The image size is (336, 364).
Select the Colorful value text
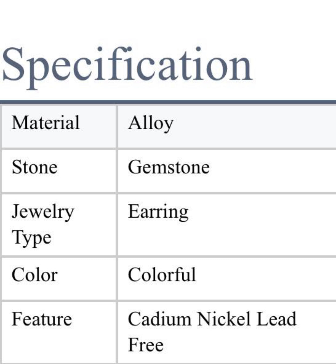162,275
